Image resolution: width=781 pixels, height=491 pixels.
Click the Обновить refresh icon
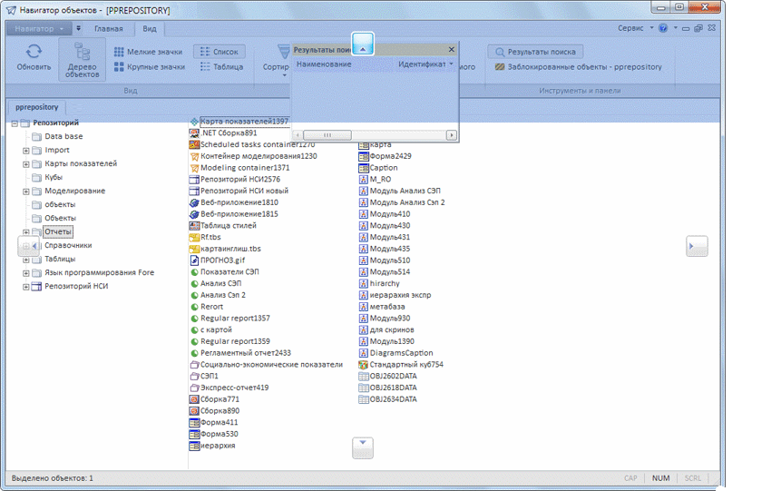(x=34, y=53)
